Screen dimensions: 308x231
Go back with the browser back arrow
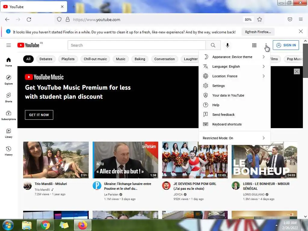[x=7, y=20]
